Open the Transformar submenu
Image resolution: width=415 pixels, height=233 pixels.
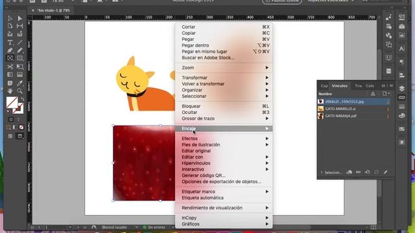224,78
